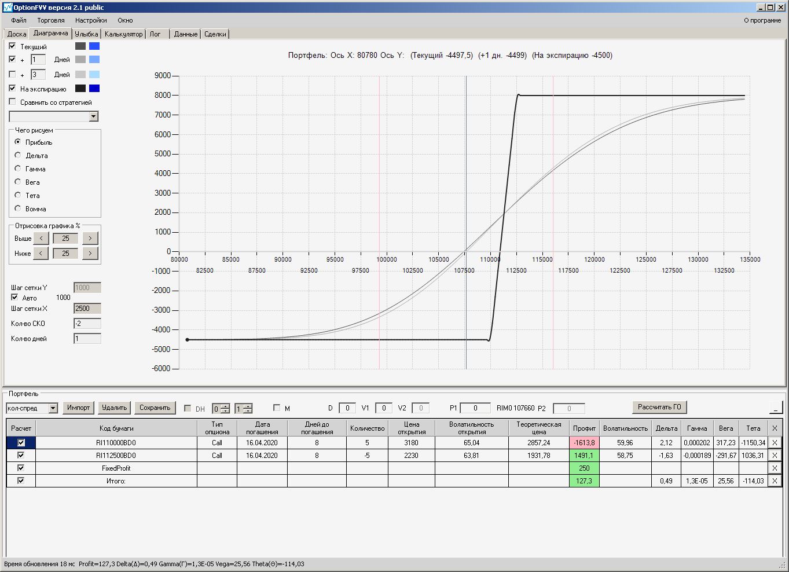The image size is (789, 572).
Task: Click the dark gray Текущий color swatch
Action: pos(80,46)
